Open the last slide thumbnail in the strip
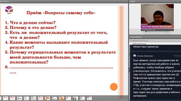This screenshot has height=101, width=181. 89,98
